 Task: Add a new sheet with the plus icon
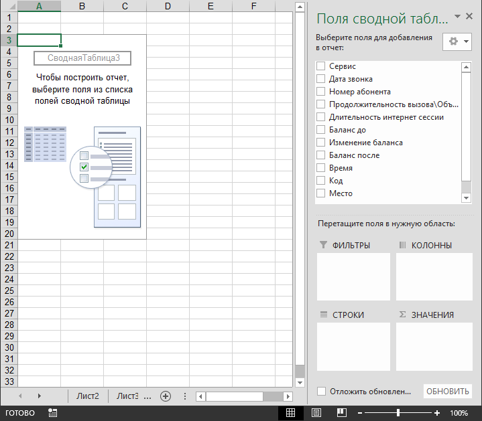click(166, 396)
